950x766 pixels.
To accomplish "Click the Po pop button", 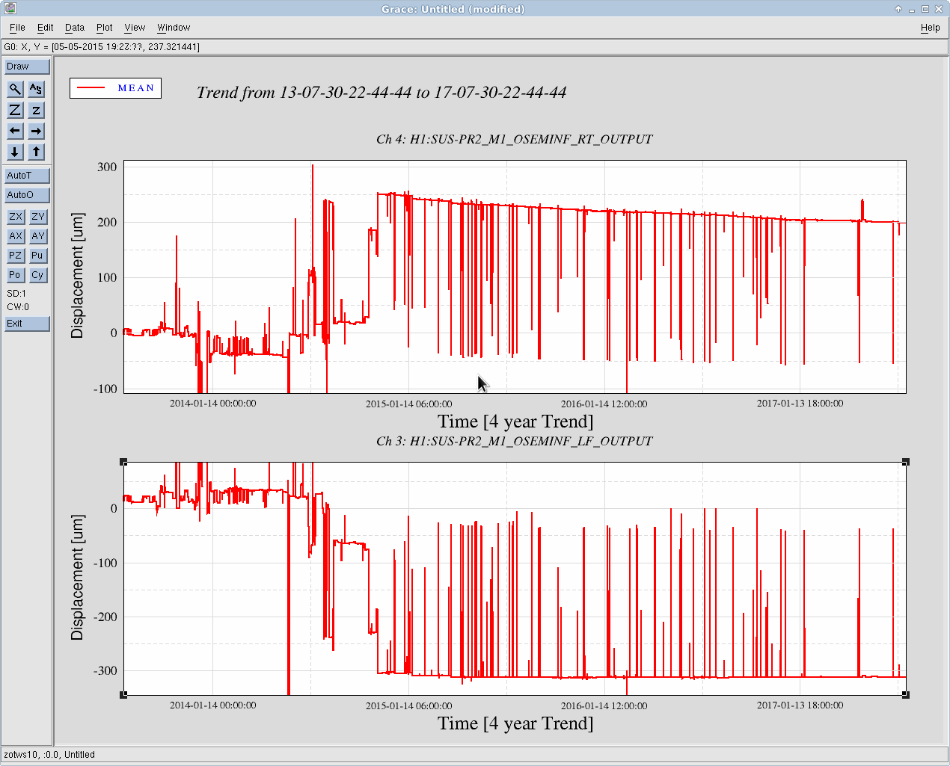I will click(16, 275).
